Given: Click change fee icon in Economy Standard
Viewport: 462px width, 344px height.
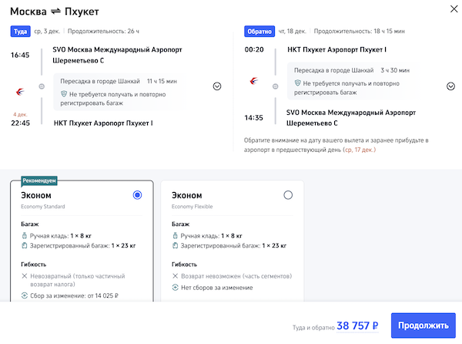Looking at the screenshot, I should point(24,296).
